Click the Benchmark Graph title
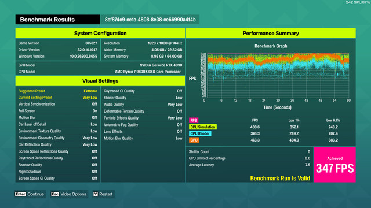The width and height of the screenshot is (371, 208). tap(271, 46)
